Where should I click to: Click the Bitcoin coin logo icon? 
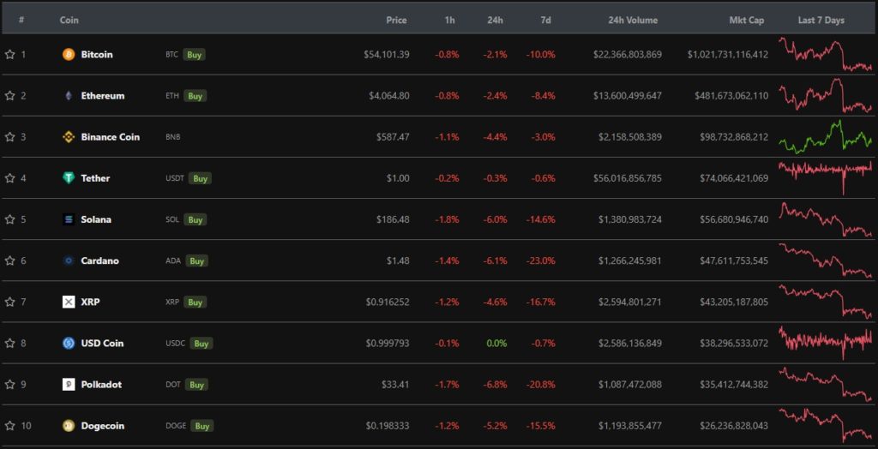click(69, 55)
